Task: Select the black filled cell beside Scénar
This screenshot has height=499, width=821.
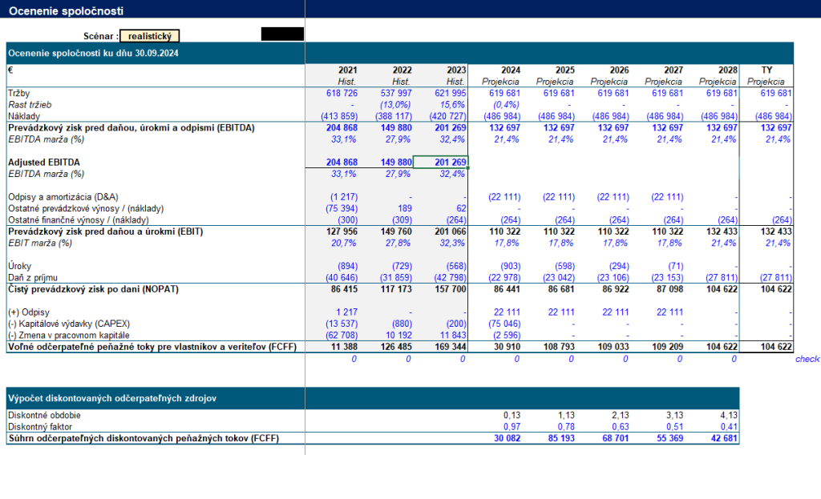Action: pos(282,34)
